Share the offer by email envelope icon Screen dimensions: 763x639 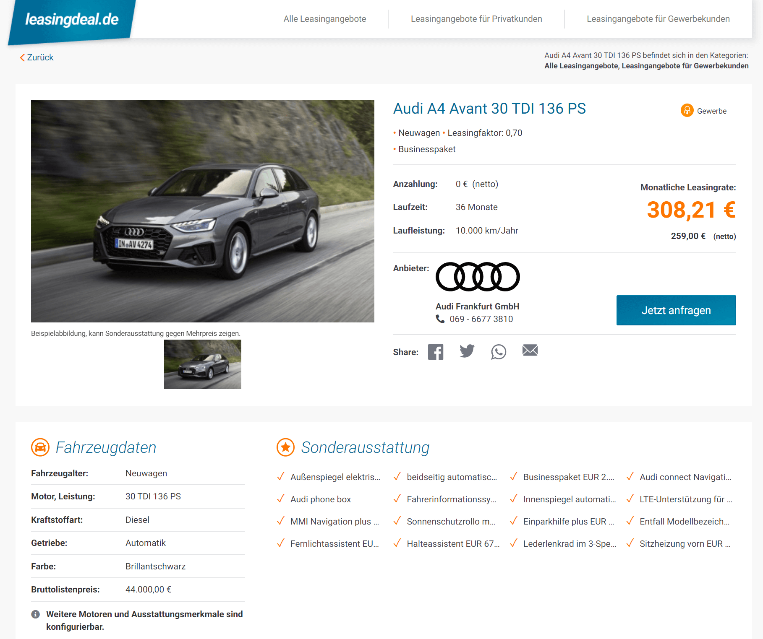pos(530,350)
